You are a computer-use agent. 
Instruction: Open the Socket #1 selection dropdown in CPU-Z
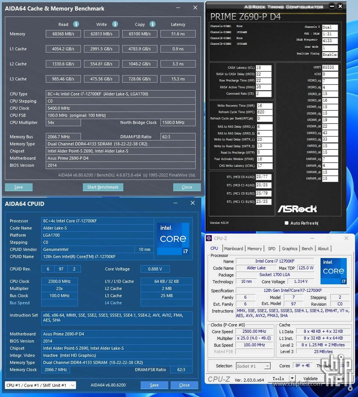[x=253, y=366]
